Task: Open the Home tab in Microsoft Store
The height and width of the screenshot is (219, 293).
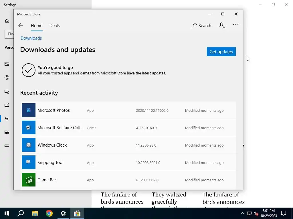Action: pyautogui.click(x=37, y=25)
